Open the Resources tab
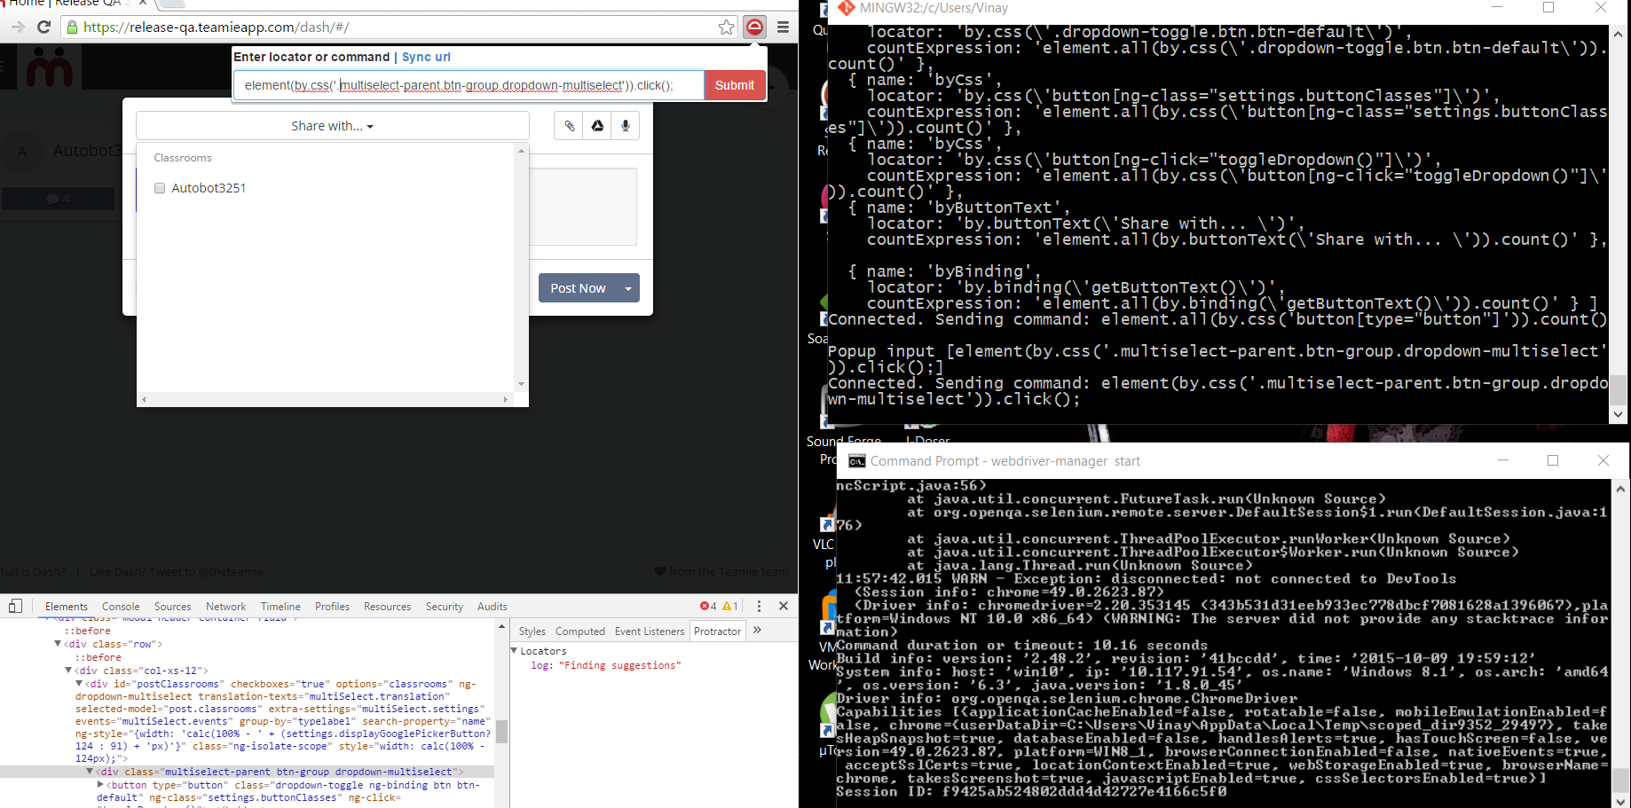This screenshot has width=1631, height=808. point(387,607)
